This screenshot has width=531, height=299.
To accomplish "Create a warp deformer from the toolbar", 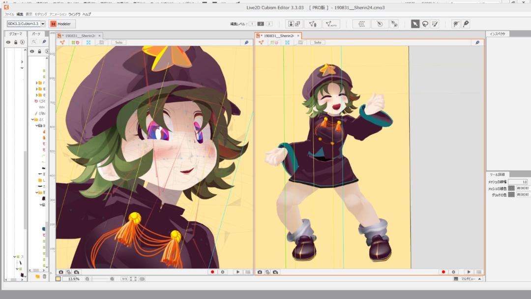I will (361, 24).
